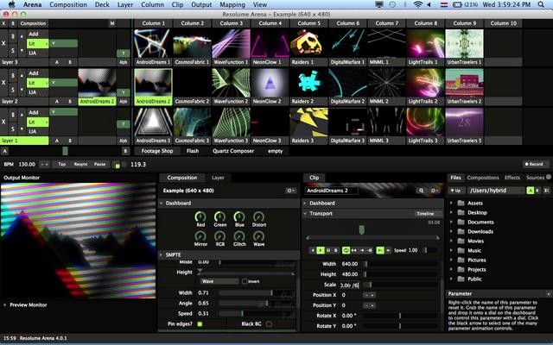Solo layer 1 with the S button

(13, 129)
